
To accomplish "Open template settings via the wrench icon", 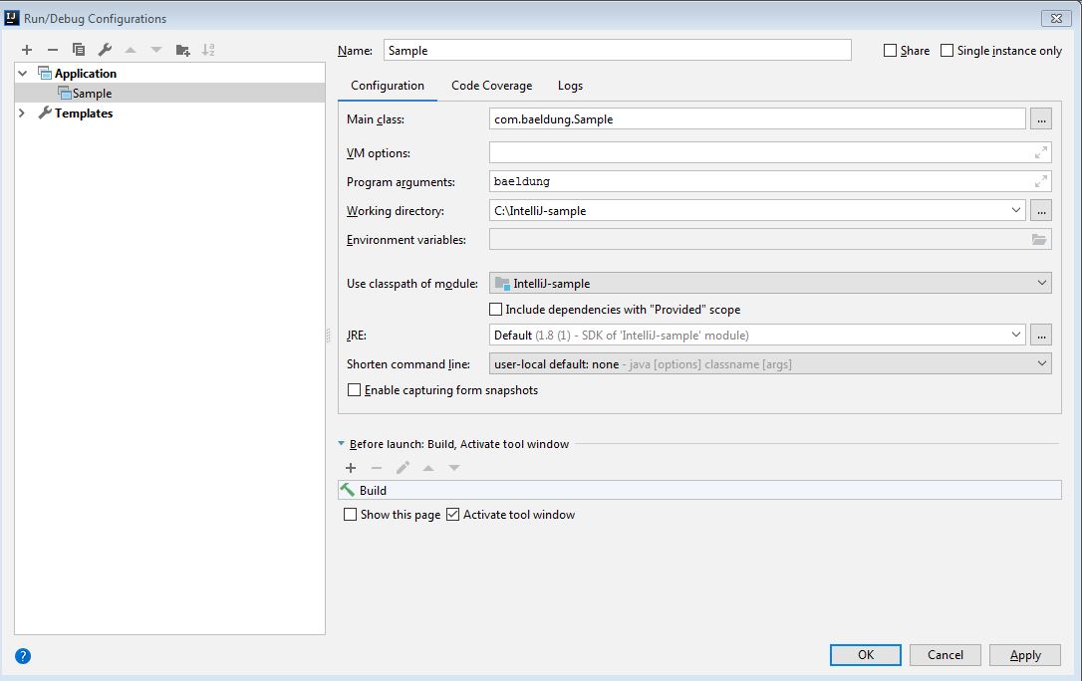I will pyautogui.click(x=105, y=50).
